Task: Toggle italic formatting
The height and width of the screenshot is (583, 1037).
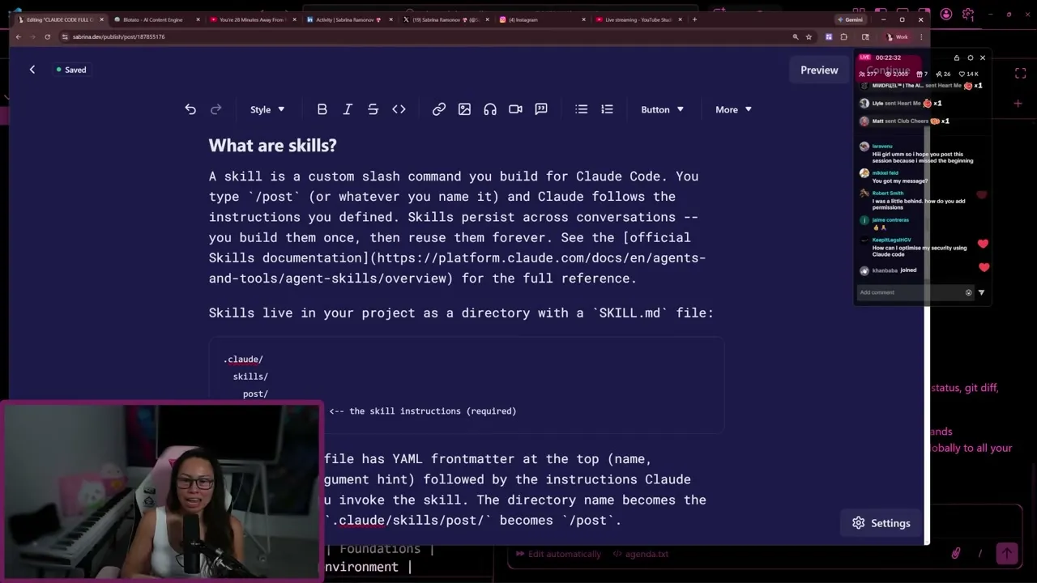Action: coord(348,109)
